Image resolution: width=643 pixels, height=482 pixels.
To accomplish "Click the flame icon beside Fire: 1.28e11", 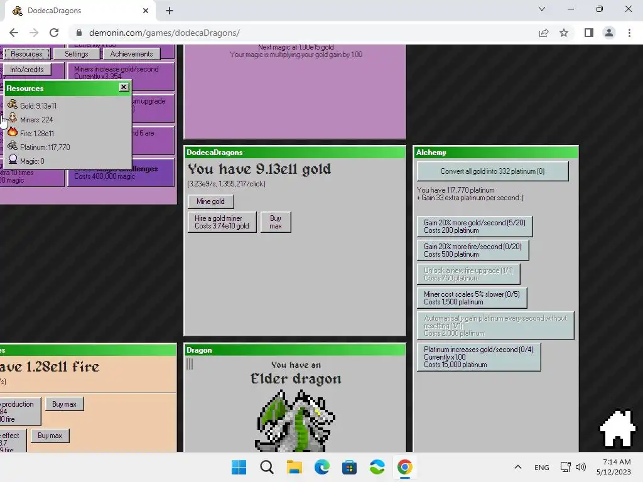I will [x=13, y=132].
